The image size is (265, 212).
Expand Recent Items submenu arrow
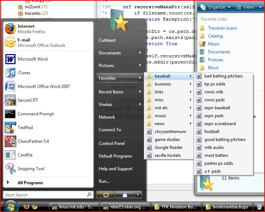(140, 92)
